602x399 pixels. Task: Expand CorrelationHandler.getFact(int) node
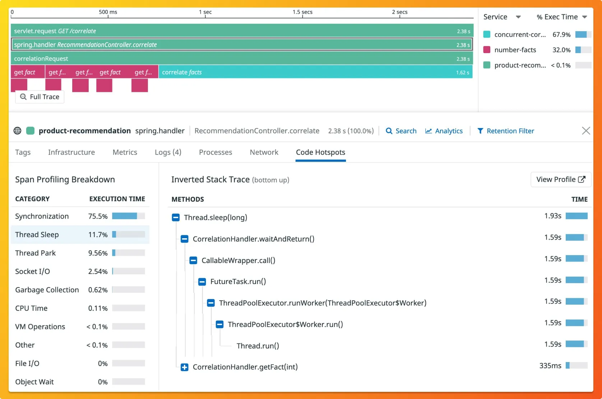tap(185, 367)
